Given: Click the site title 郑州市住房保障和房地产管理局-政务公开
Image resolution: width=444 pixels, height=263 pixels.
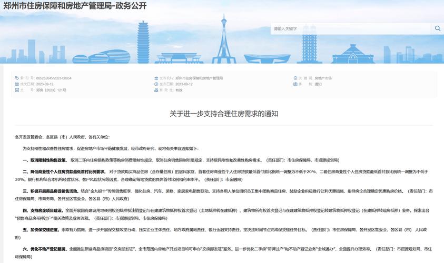Looking at the screenshot, I should (75, 6).
